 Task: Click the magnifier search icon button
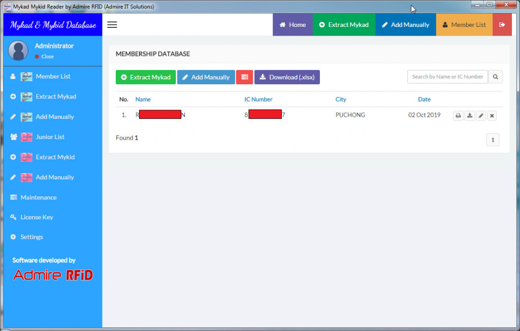[495, 77]
